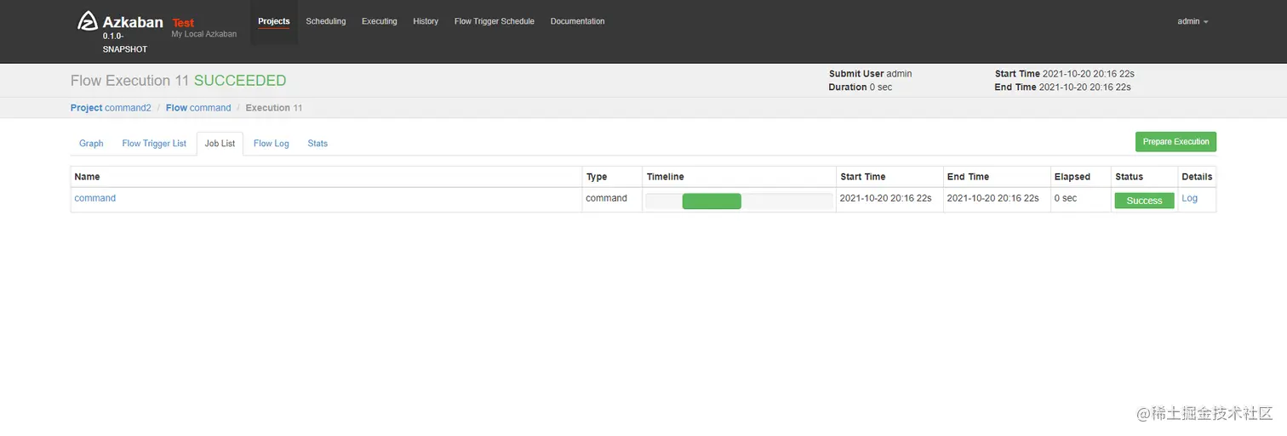Click the Type column header
Image resolution: width=1287 pixels, height=436 pixels.
pos(612,177)
